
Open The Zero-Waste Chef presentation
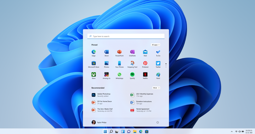click(x=102, y=110)
